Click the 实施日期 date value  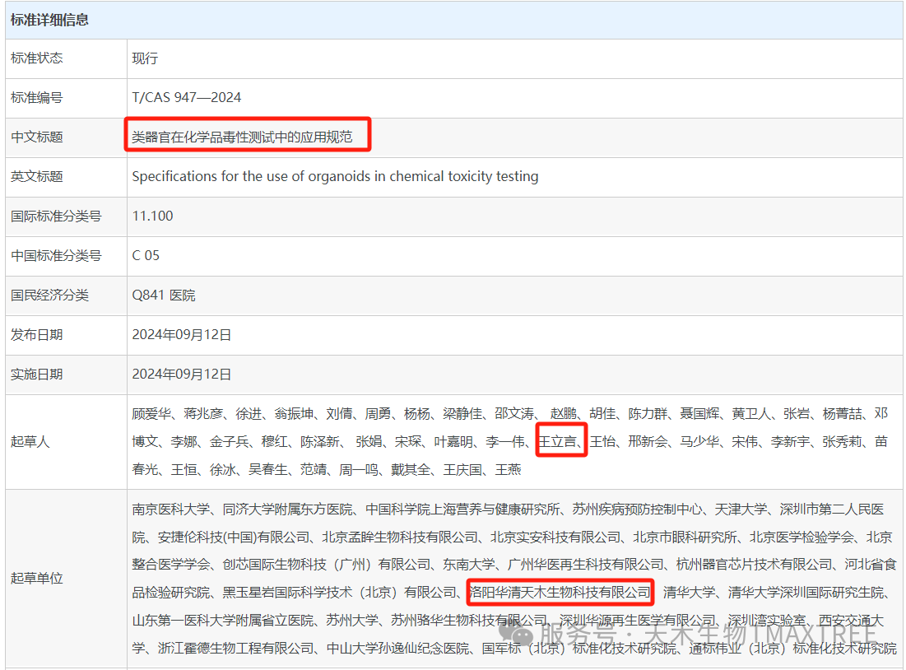[x=182, y=374]
